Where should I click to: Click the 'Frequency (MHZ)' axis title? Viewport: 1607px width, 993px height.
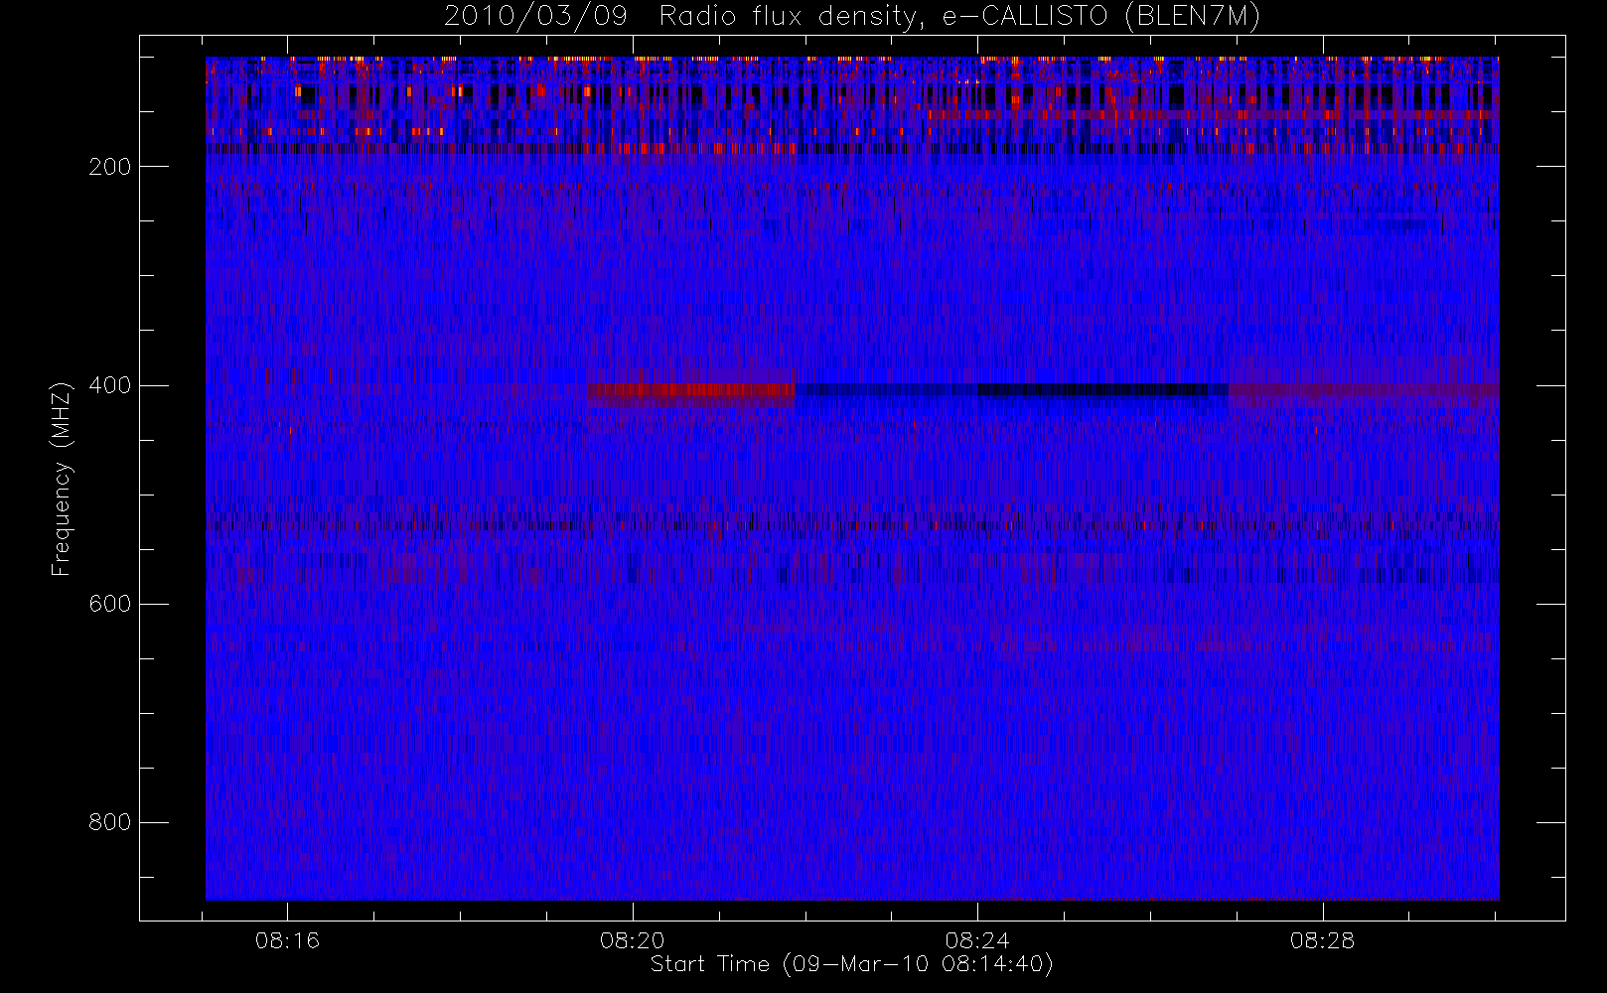point(62,479)
